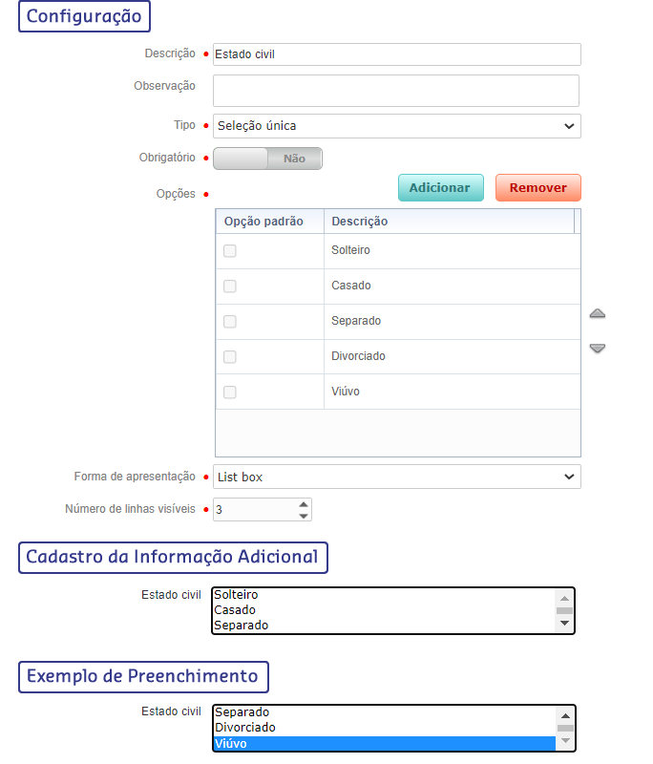Screen dimensions: 653x764
Task: Check default option for Solteiro
Action: click(x=230, y=251)
